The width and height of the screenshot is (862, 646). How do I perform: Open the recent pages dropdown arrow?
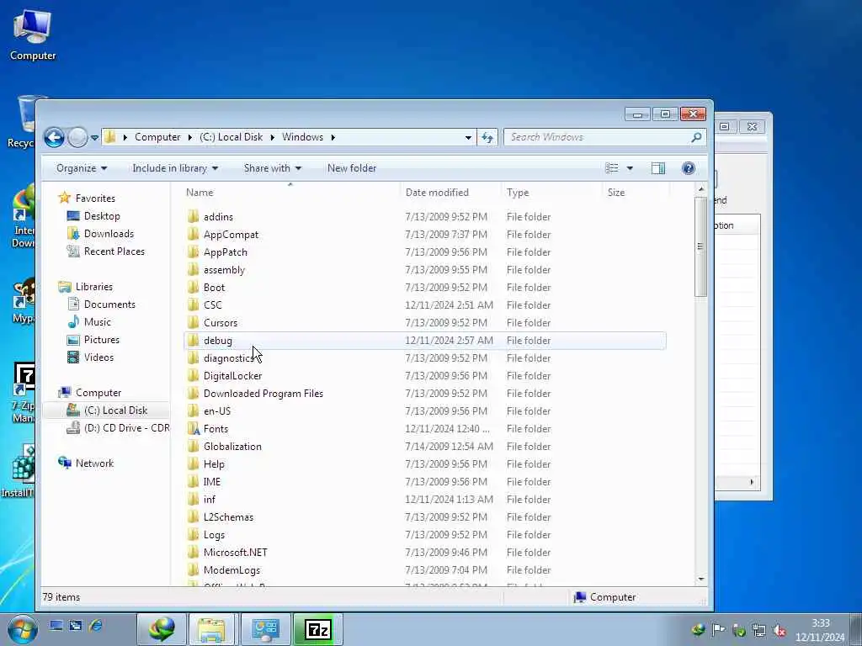(94, 138)
